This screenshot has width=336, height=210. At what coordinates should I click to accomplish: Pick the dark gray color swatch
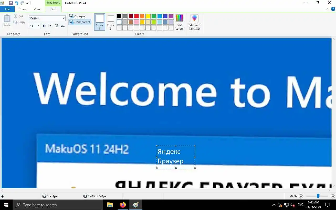[125, 16]
